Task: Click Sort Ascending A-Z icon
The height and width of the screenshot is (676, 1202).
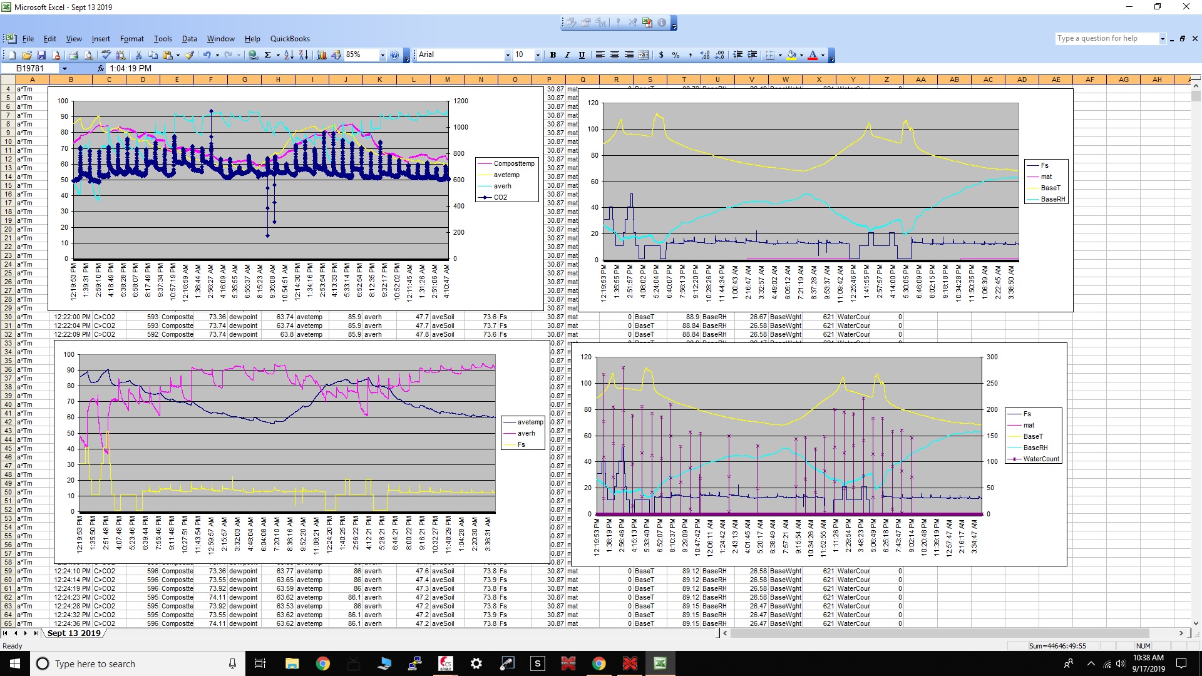Action: (289, 55)
